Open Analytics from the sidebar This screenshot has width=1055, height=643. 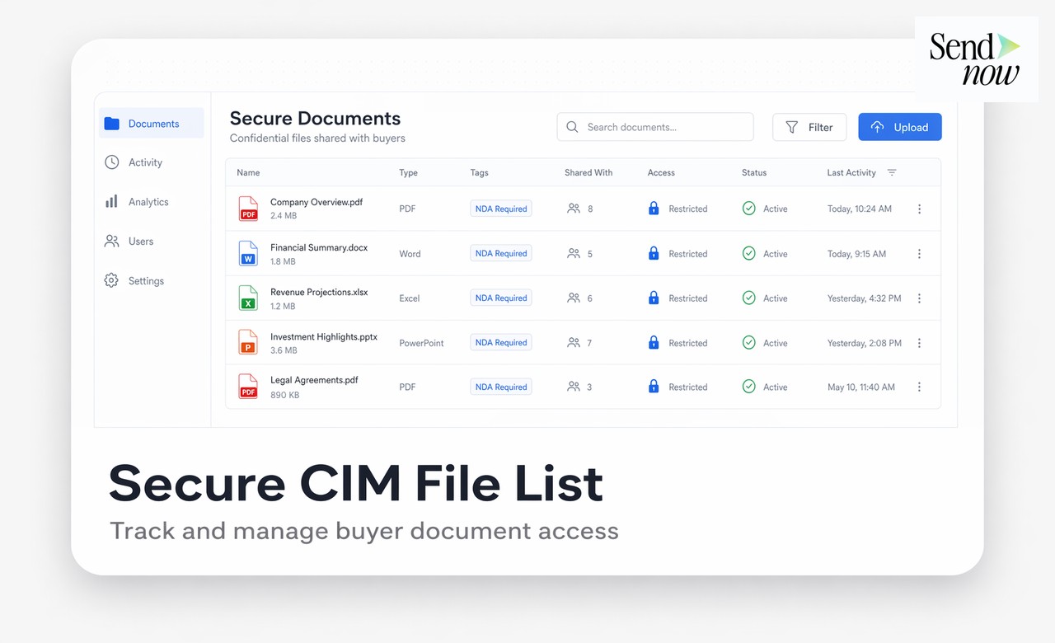147,201
